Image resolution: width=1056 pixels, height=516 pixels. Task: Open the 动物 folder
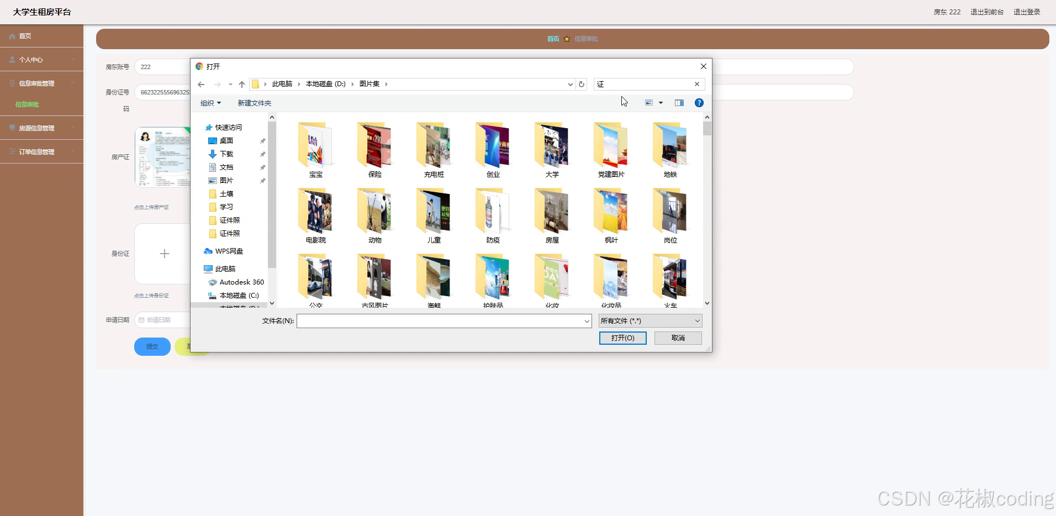(x=375, y=215)
